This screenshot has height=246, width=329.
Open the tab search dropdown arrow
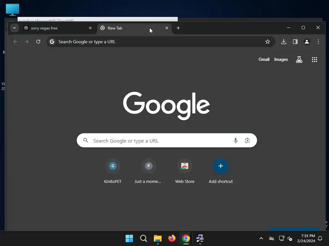(x=14, y=28)
